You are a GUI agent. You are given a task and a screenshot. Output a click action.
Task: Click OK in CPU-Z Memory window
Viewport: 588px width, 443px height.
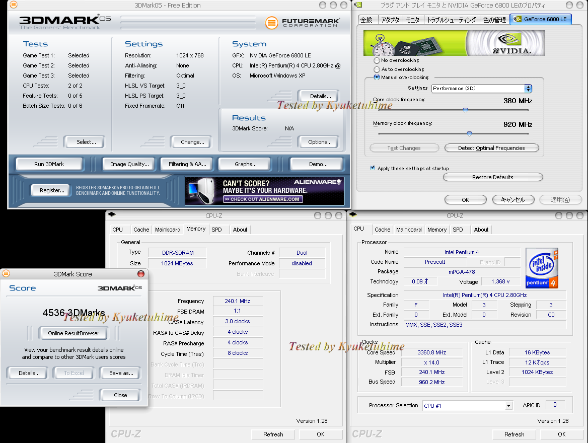[321, 434]
